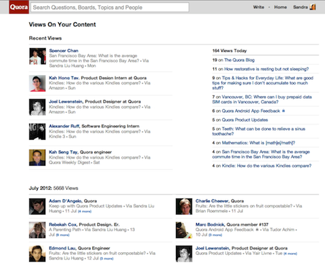
Task: Click Alexander Ruff's avatar thumbnail
Action: (x=37, y=132)
